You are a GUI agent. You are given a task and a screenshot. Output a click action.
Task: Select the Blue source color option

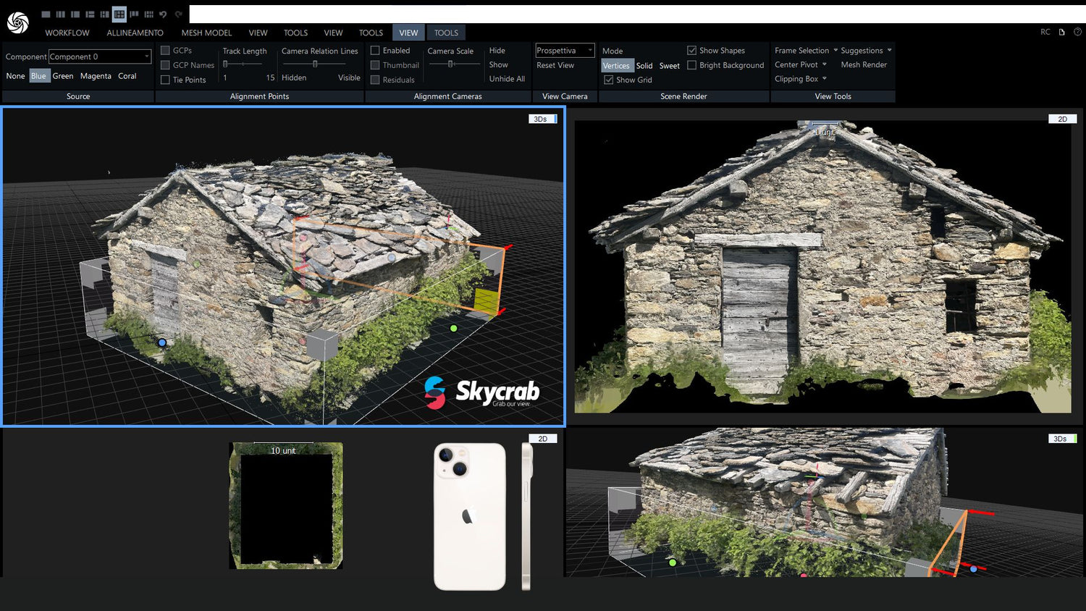38,75
